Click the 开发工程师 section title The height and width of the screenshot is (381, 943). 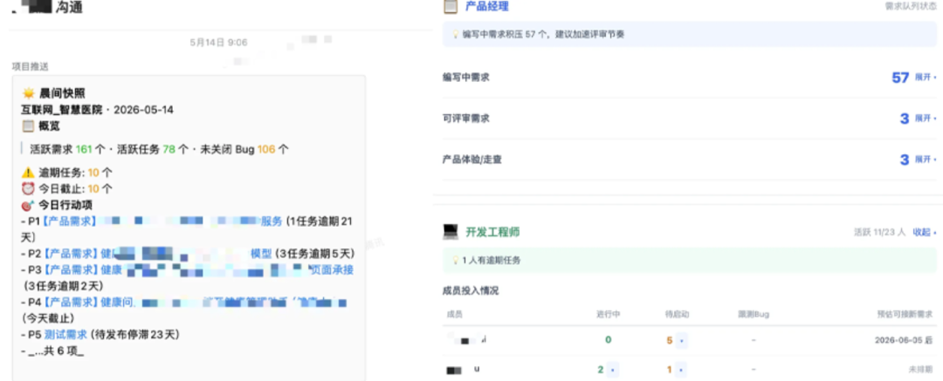(x=492, y=232)
